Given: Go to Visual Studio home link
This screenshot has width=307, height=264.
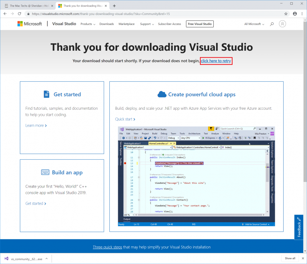Looking at the screenshot, I should point(64,24).
